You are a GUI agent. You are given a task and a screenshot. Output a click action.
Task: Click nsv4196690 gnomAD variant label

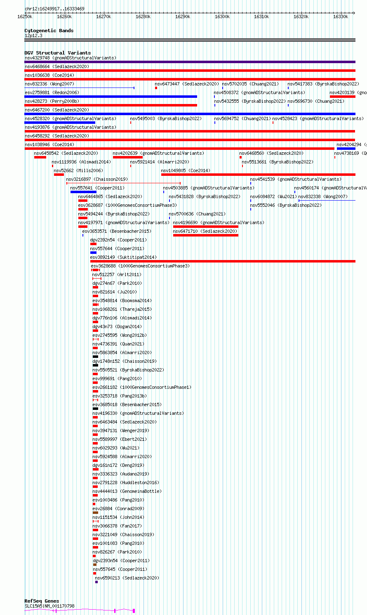[219, 222]
